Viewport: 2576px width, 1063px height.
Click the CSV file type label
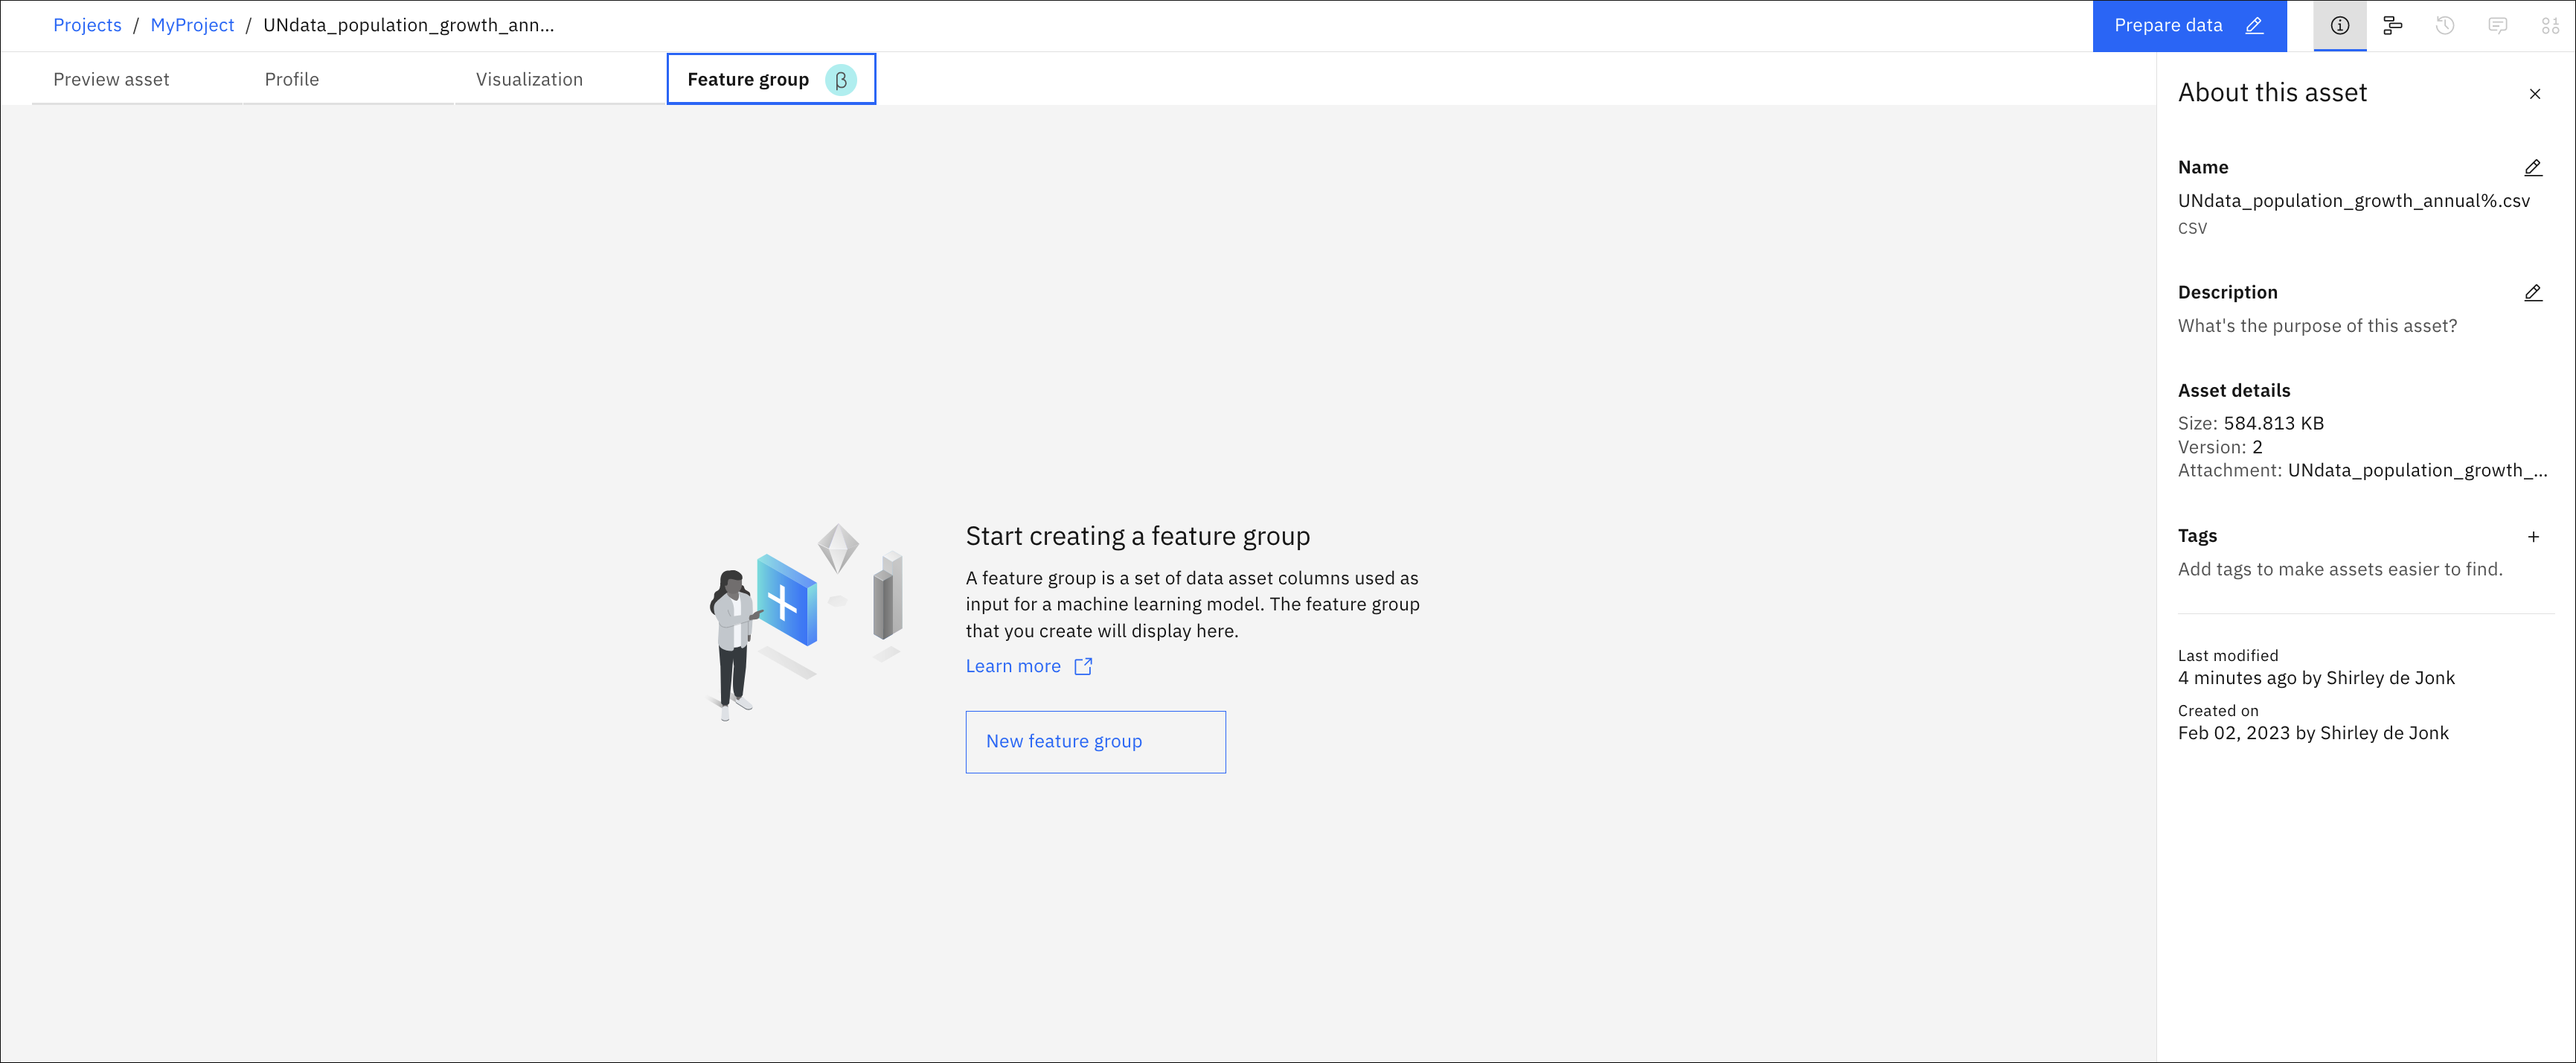coord(2192,228)
